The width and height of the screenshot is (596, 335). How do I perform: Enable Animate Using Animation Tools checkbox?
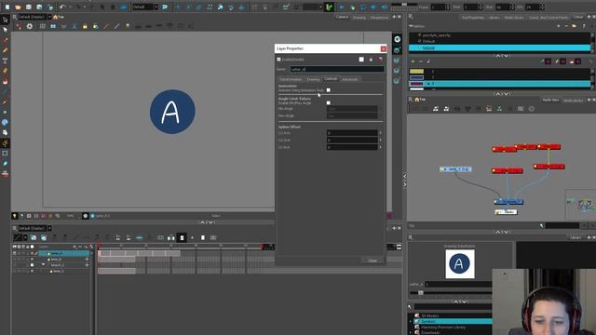[329, 90]
